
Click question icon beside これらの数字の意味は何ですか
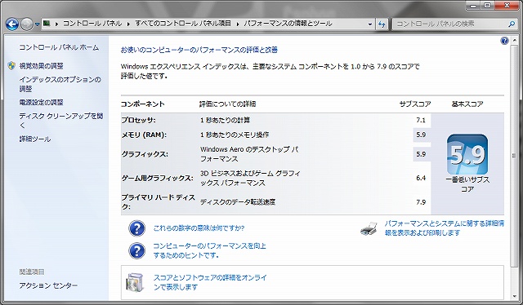point(136,228)
